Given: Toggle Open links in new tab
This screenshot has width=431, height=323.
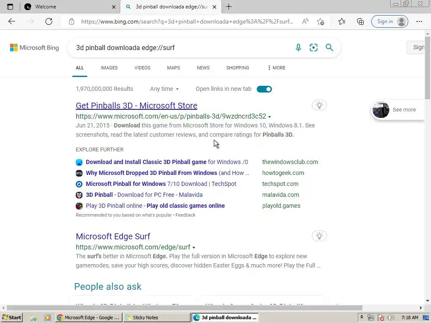Looking at the screenshot, I should click(x=264, y=89).
